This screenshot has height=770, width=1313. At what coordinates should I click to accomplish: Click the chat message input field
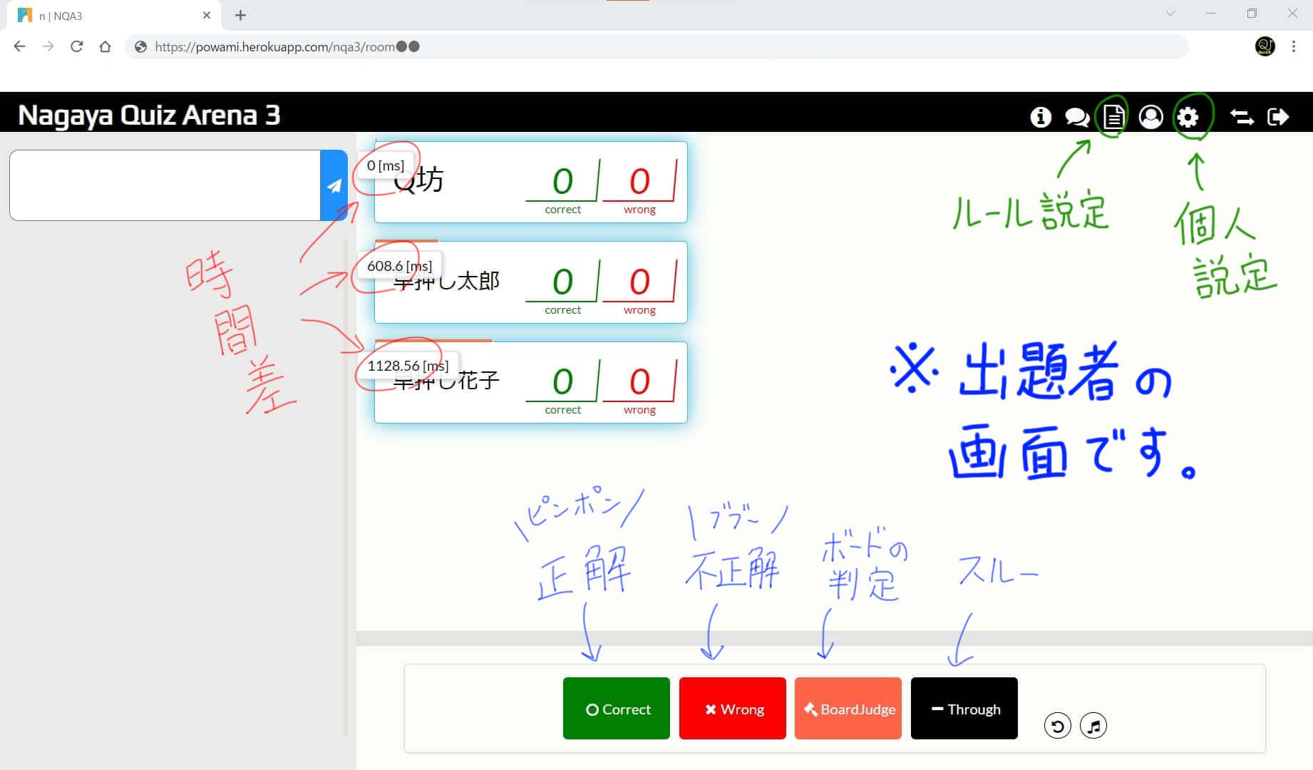point(165,185)
